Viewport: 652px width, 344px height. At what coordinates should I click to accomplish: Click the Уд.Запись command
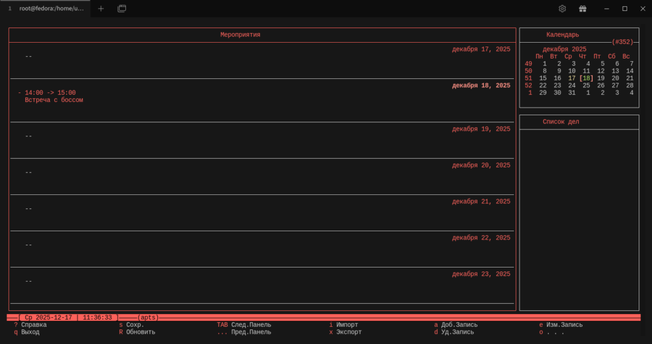(457, 332)
